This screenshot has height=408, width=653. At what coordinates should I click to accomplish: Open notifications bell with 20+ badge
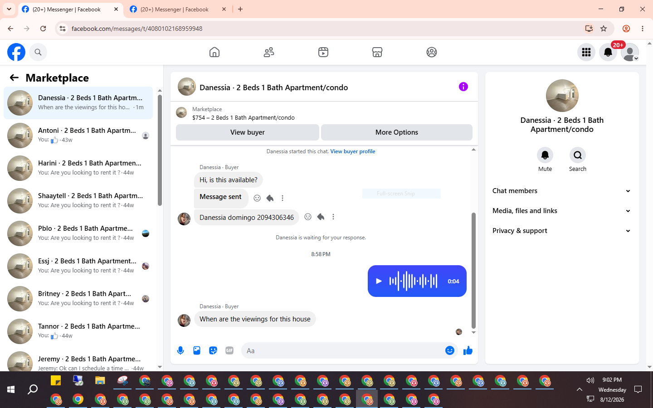coord(608,52)
